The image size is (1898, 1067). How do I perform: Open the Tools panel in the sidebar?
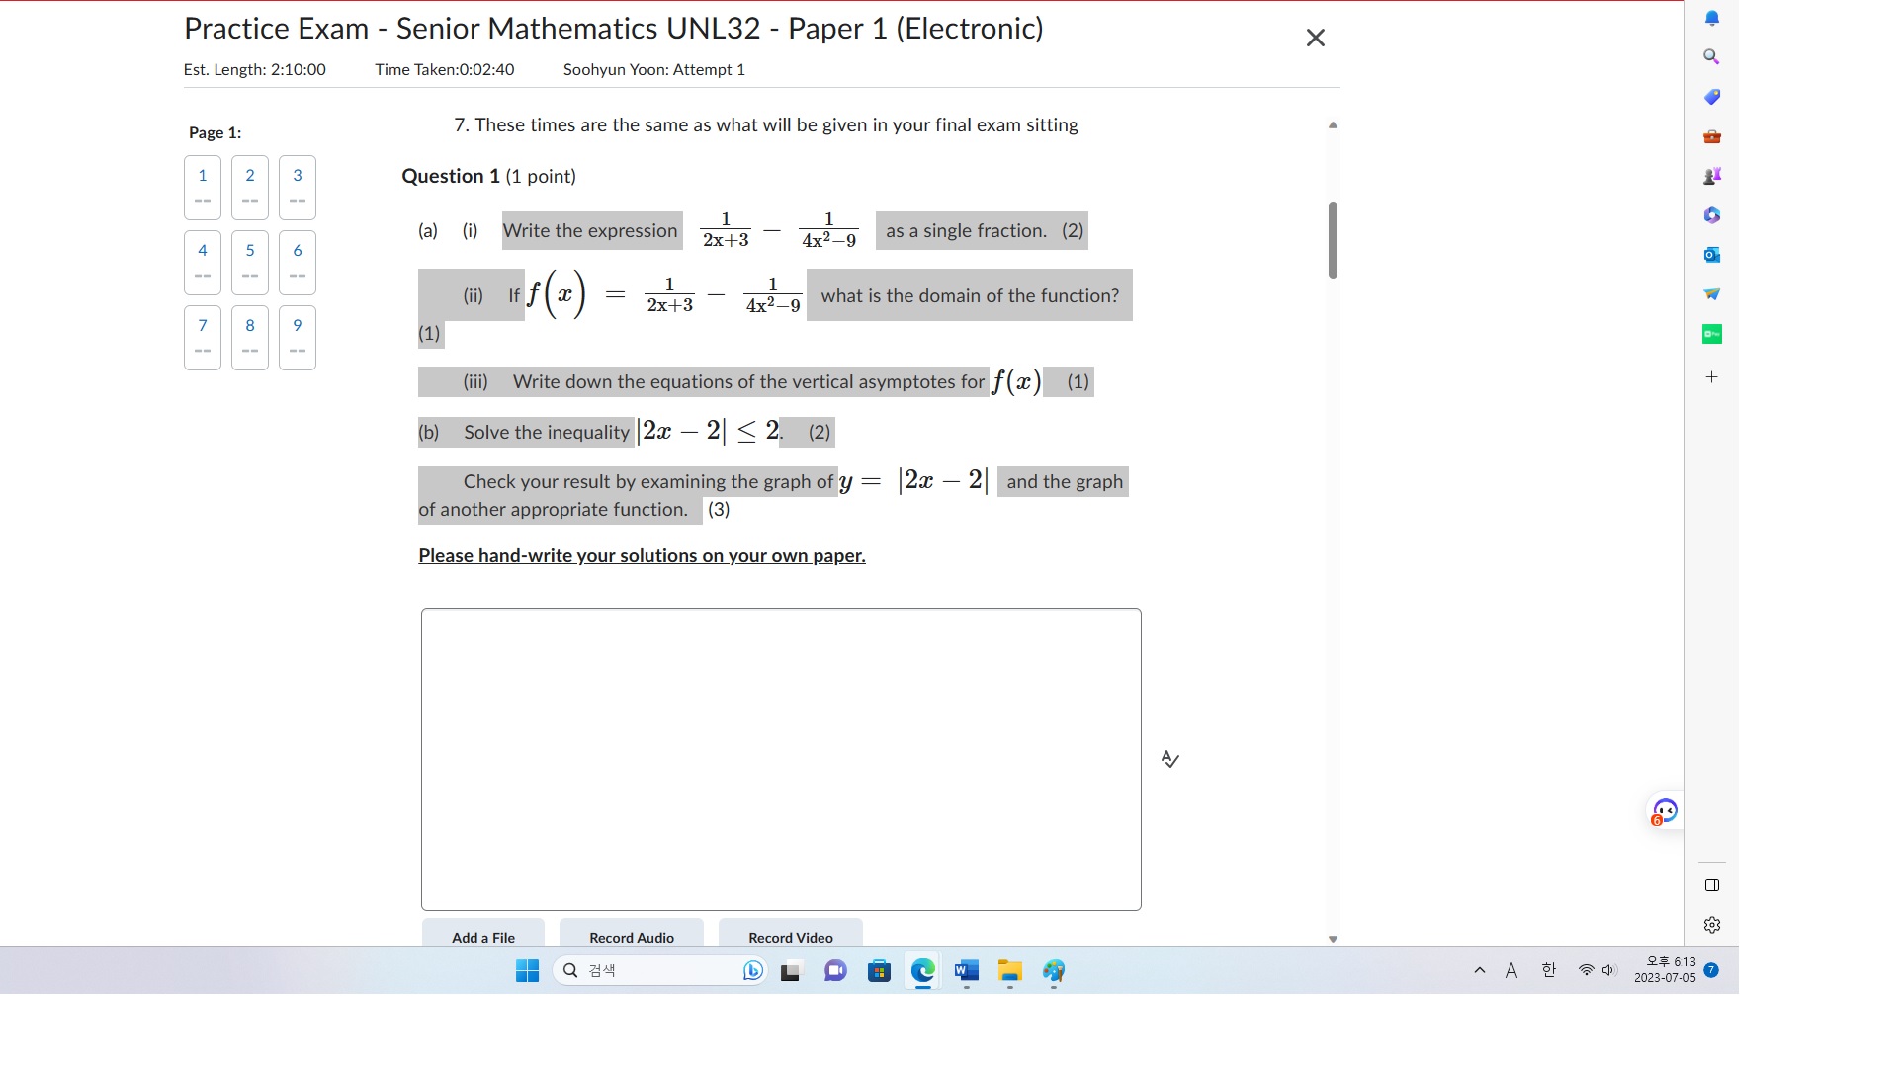(x=1712, y=137)
